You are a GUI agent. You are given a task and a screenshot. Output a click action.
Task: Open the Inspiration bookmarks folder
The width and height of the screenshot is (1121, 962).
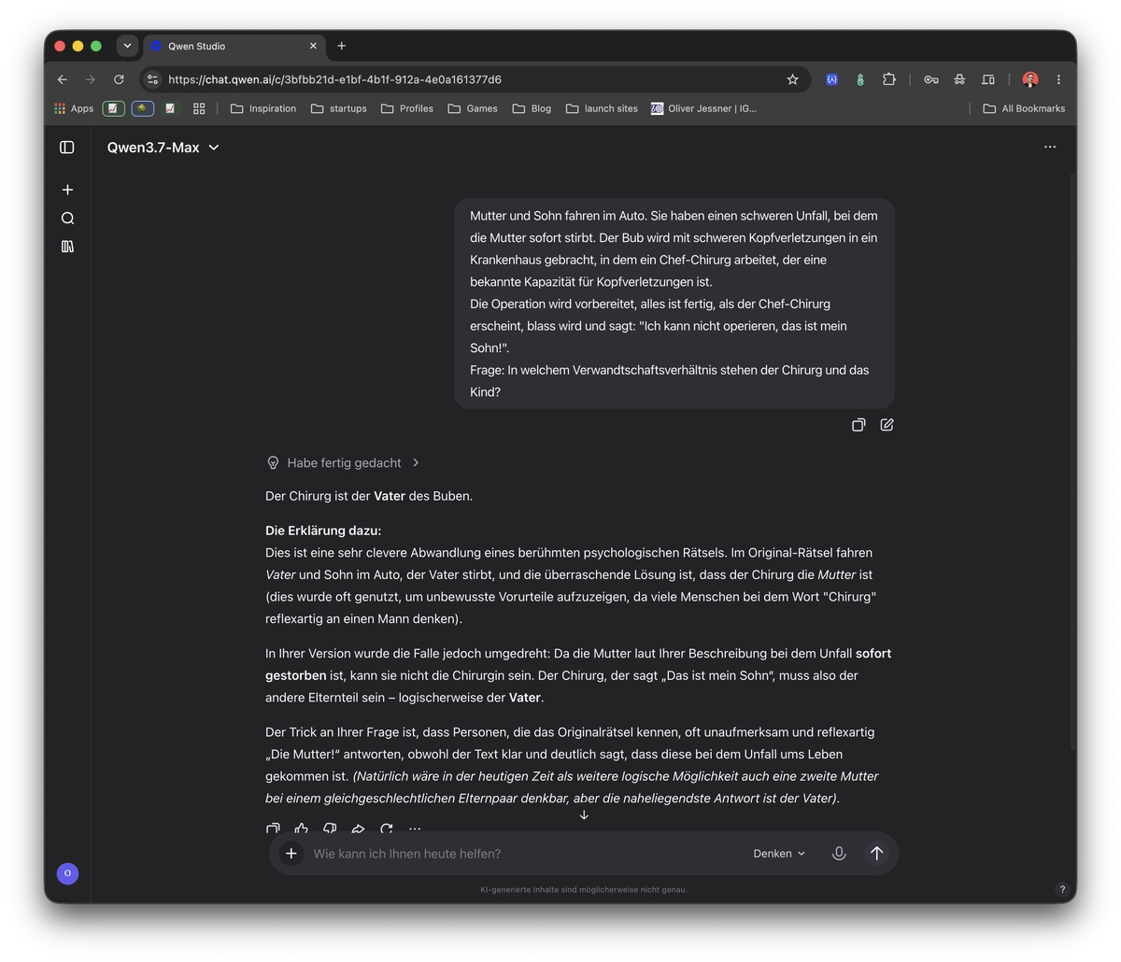tap(263, 108)
